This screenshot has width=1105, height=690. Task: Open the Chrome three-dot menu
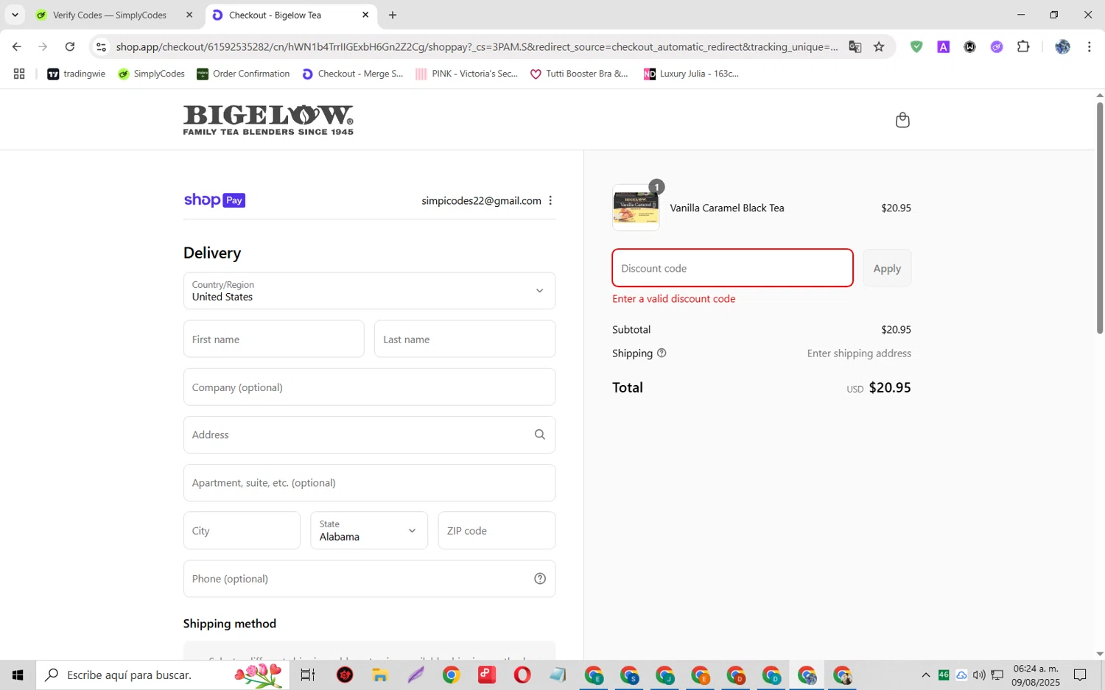(1089, 46)
